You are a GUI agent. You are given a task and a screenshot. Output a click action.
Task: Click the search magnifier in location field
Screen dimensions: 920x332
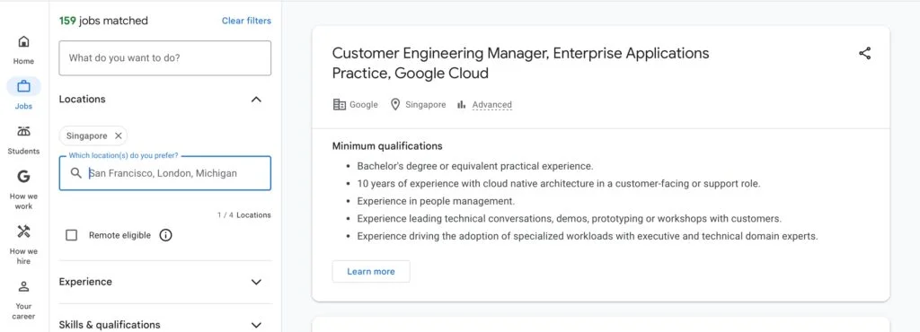coord(75,173)
